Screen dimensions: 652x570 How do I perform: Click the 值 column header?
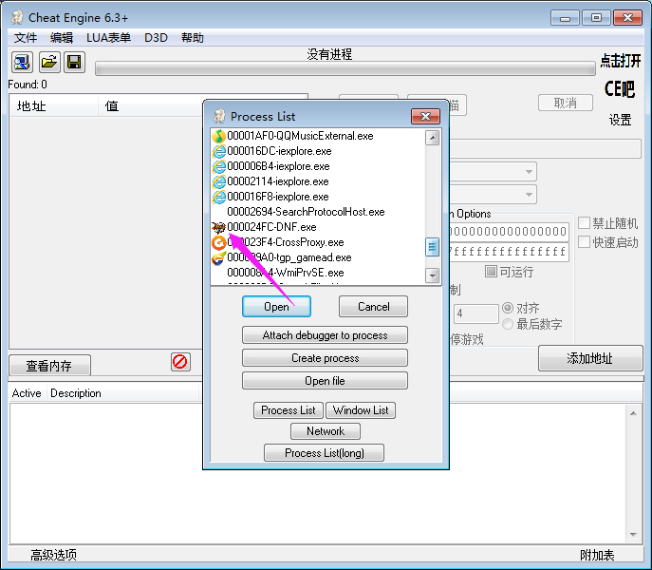tap(151, 105)
